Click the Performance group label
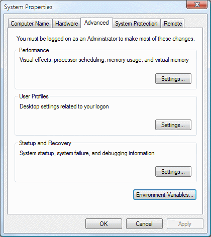 [34, 50]
